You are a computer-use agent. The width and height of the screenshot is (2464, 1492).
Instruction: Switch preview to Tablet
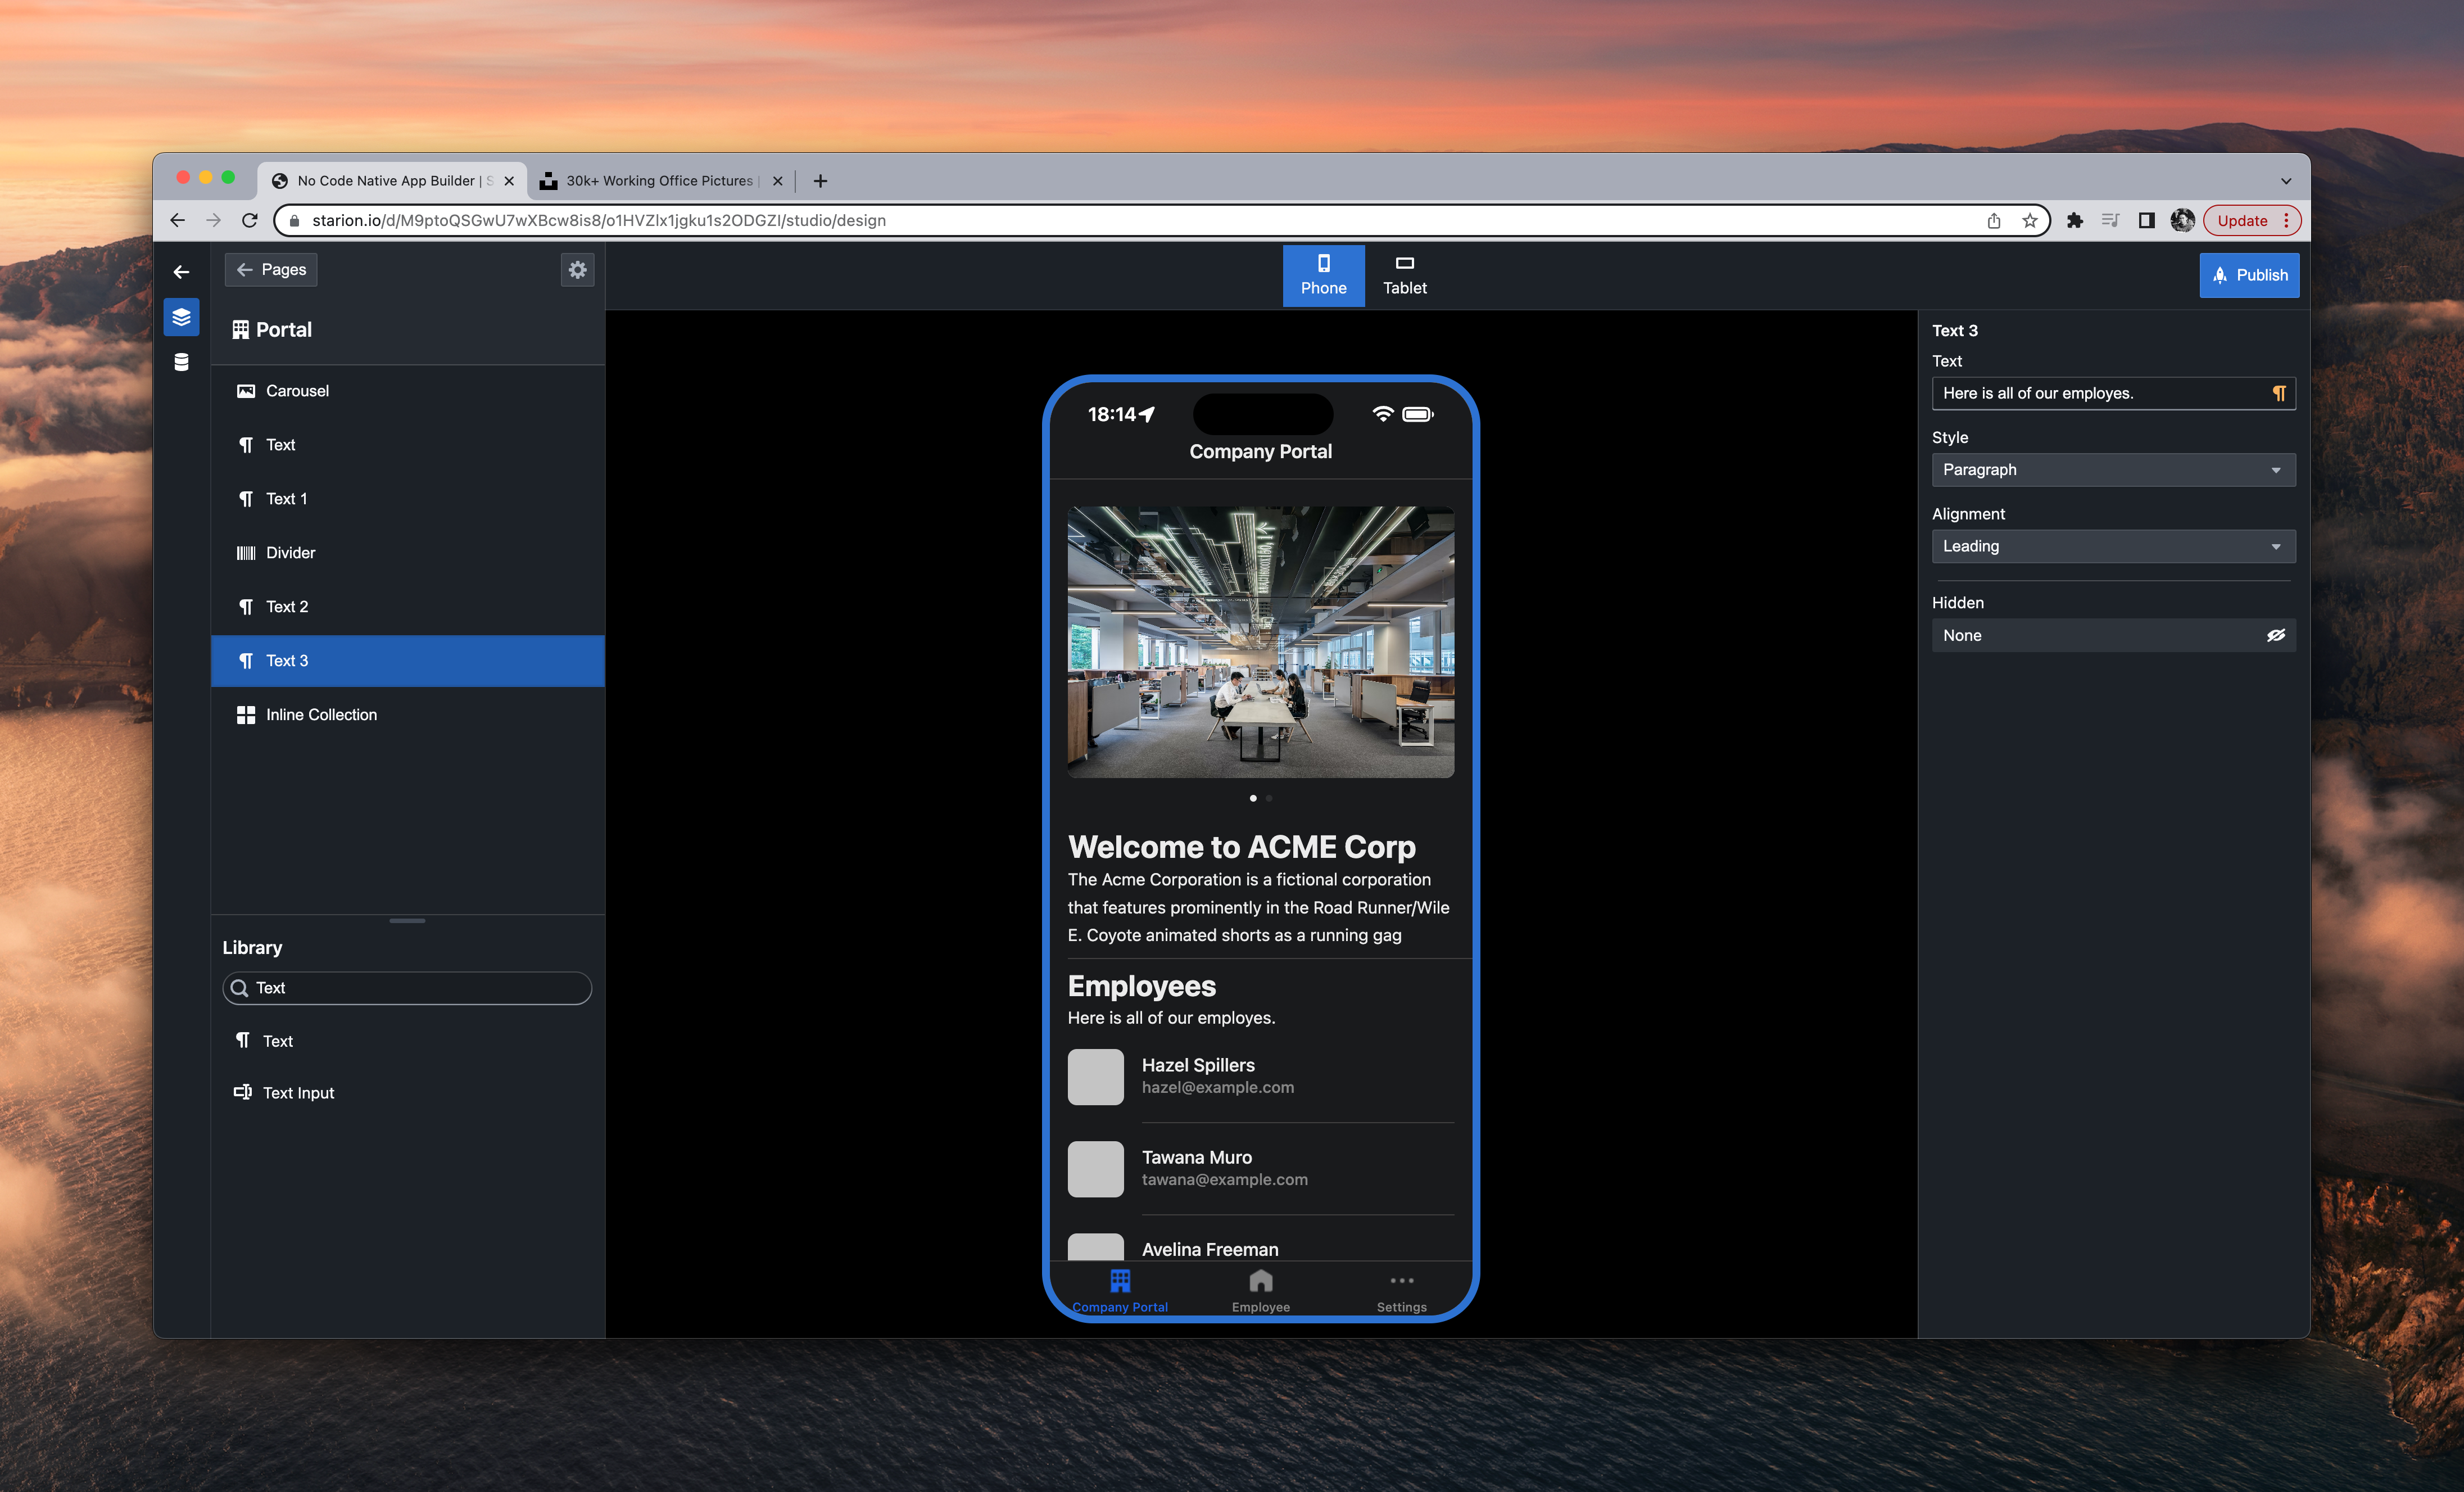[x=1404, y=275]
